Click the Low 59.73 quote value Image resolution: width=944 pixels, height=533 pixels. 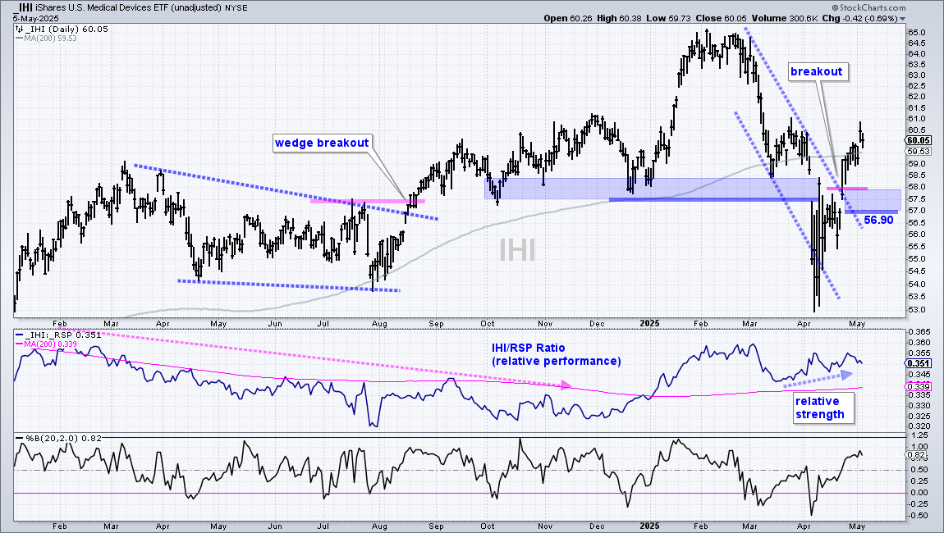pos(669,19)
